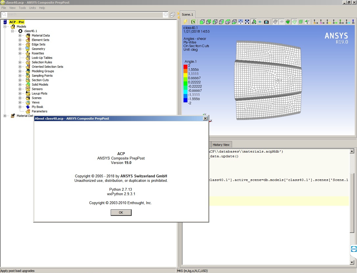Close the About class40.acp dialog
The height and width of the screenshot is (273, 357).
205,119
